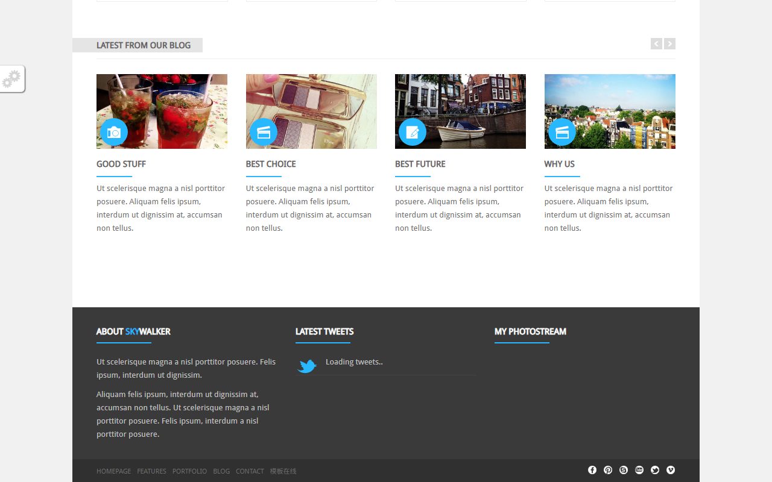Screen dimensions: 772x482
Task: Open the Why Us post title
Action: point(560,164)
